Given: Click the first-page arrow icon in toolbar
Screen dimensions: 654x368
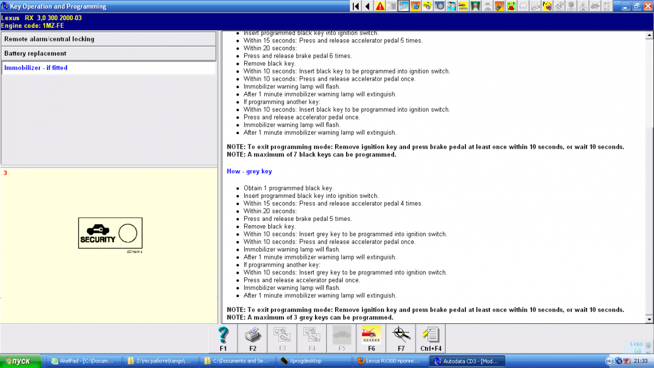Looking at the screenshot, I should (x=356, y=6).
